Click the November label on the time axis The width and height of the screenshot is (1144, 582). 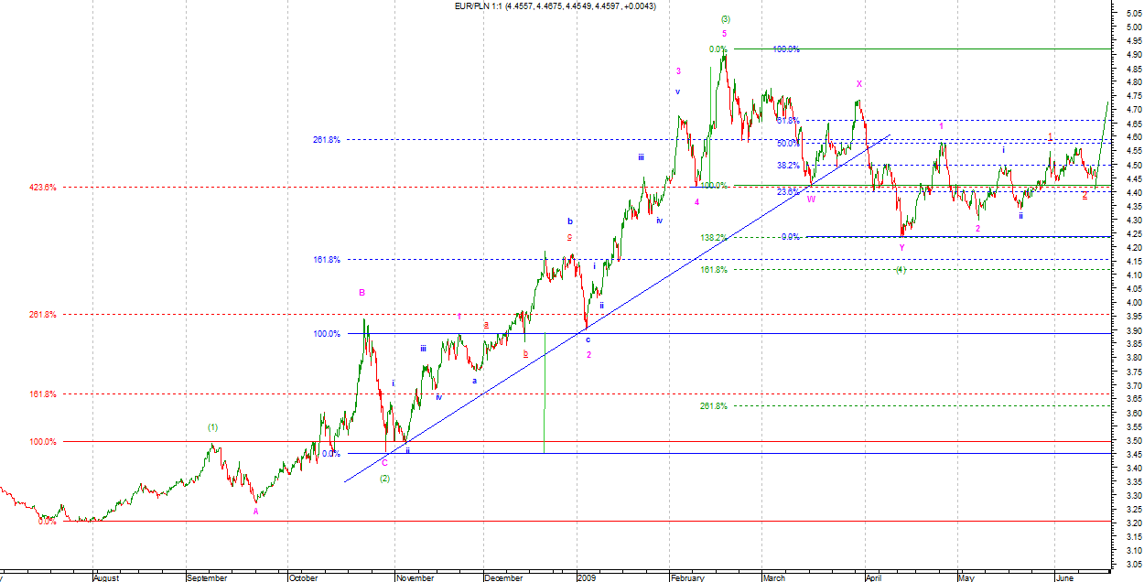415,577
